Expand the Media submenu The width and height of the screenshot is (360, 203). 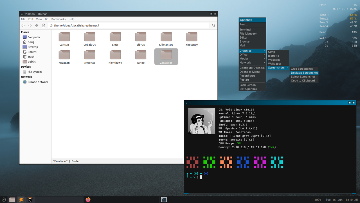(252, 59)
